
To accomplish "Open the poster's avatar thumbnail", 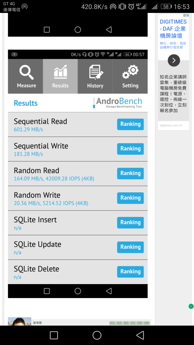I will click(x=19, y=321).
